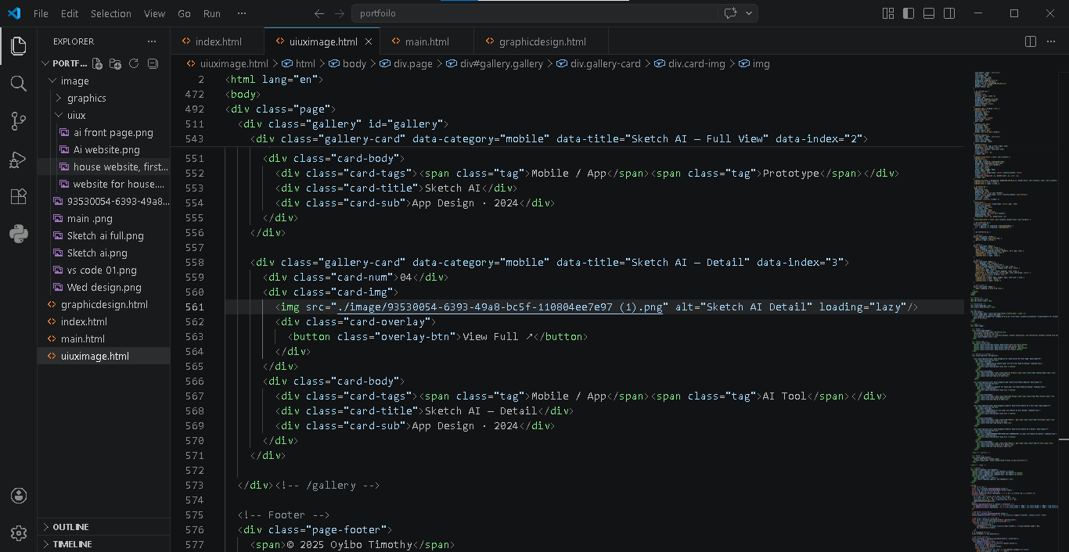Image resolution: width=1069 pixels, height=552 pixels.
Task: Open the chat icon beside search bar
Action: 731,13
